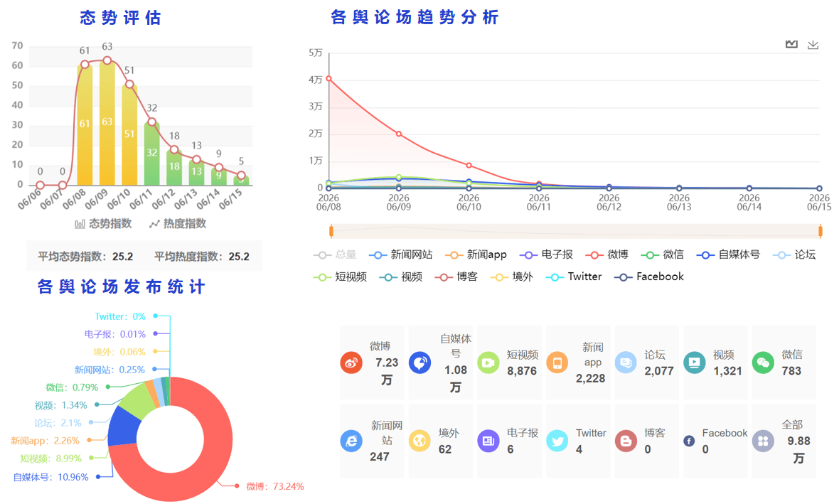Viewport: 839px width, 504px height.
Task: Click the left zoom slider handle
Action: [x=331, y=231]
